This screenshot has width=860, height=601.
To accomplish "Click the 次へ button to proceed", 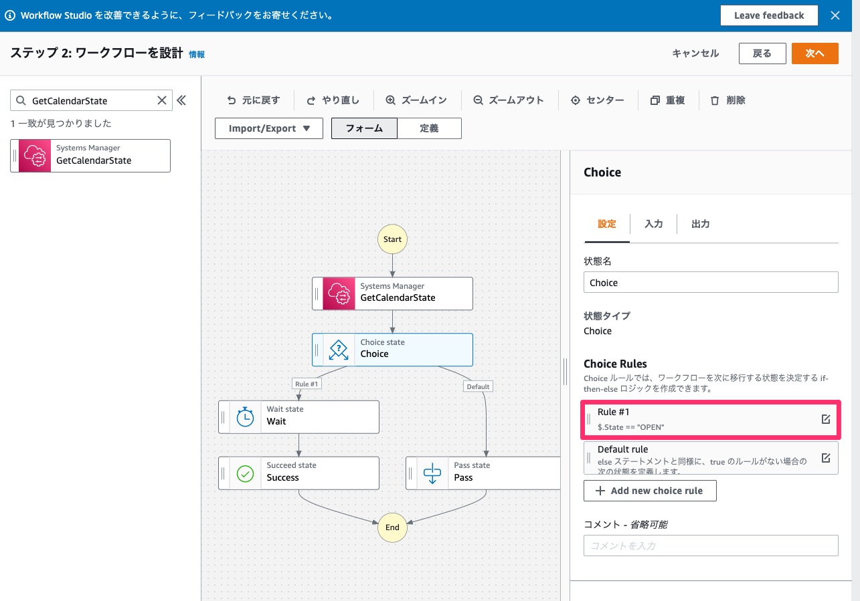I will click(814, 53).
